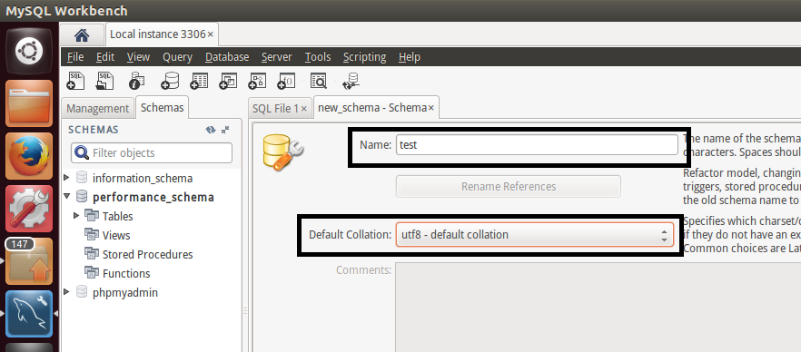Reconnect to DBMS toolbar icon

[x=351, y=81]
